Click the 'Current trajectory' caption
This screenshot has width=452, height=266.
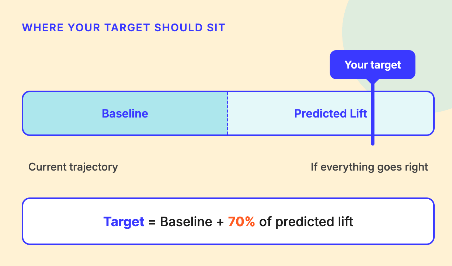(73, 167)
